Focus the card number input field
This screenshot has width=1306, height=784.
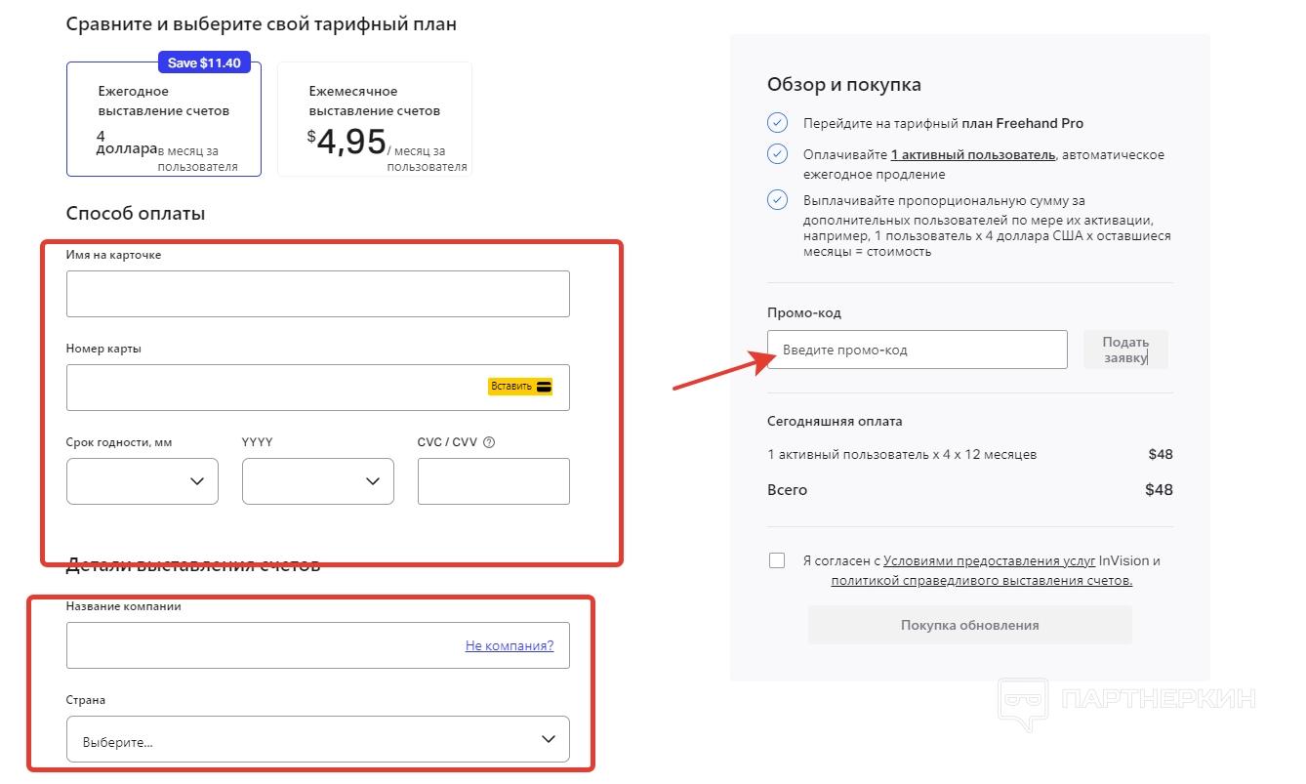(x=318, y=388)
